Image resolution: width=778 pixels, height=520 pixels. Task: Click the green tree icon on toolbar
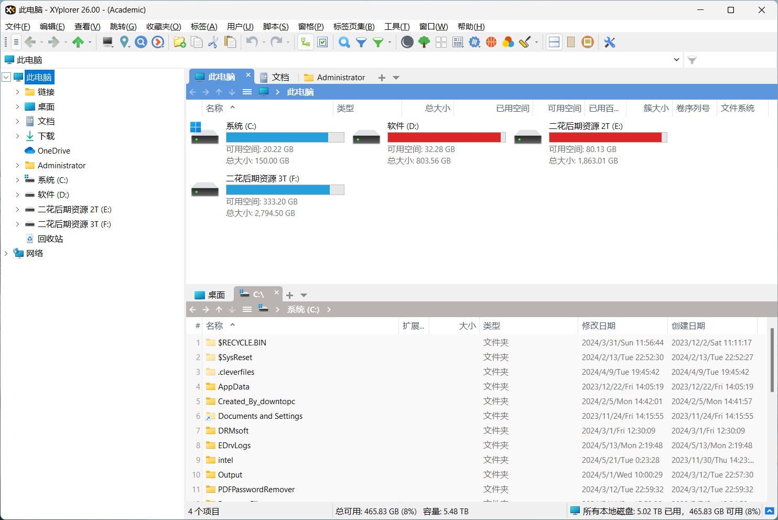tap(424, 42)
